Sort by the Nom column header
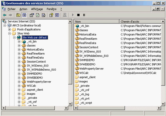 pos(96,22)
